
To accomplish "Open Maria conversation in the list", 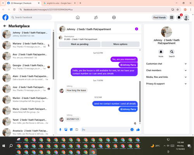I will pyautogui.click(x=26, y=110).
